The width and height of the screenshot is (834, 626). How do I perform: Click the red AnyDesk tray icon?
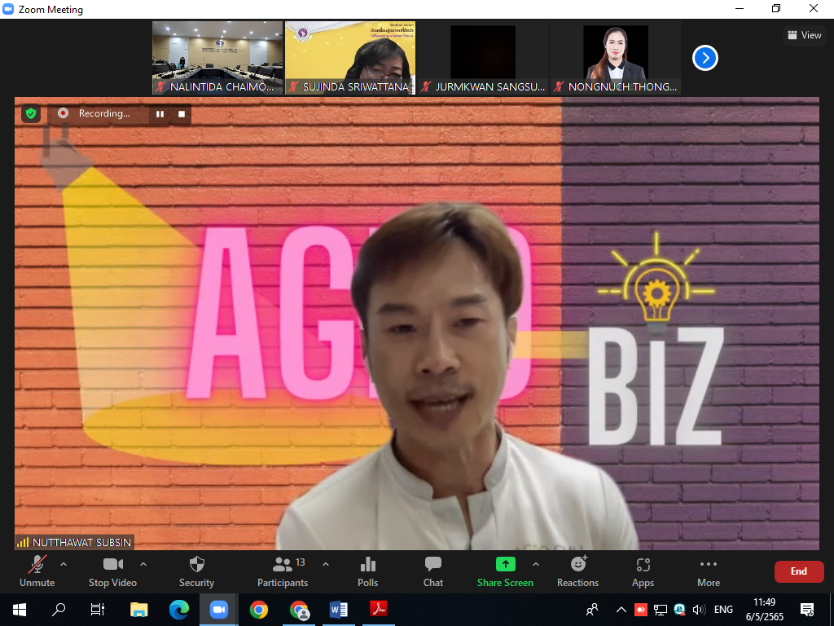(641, 610)
